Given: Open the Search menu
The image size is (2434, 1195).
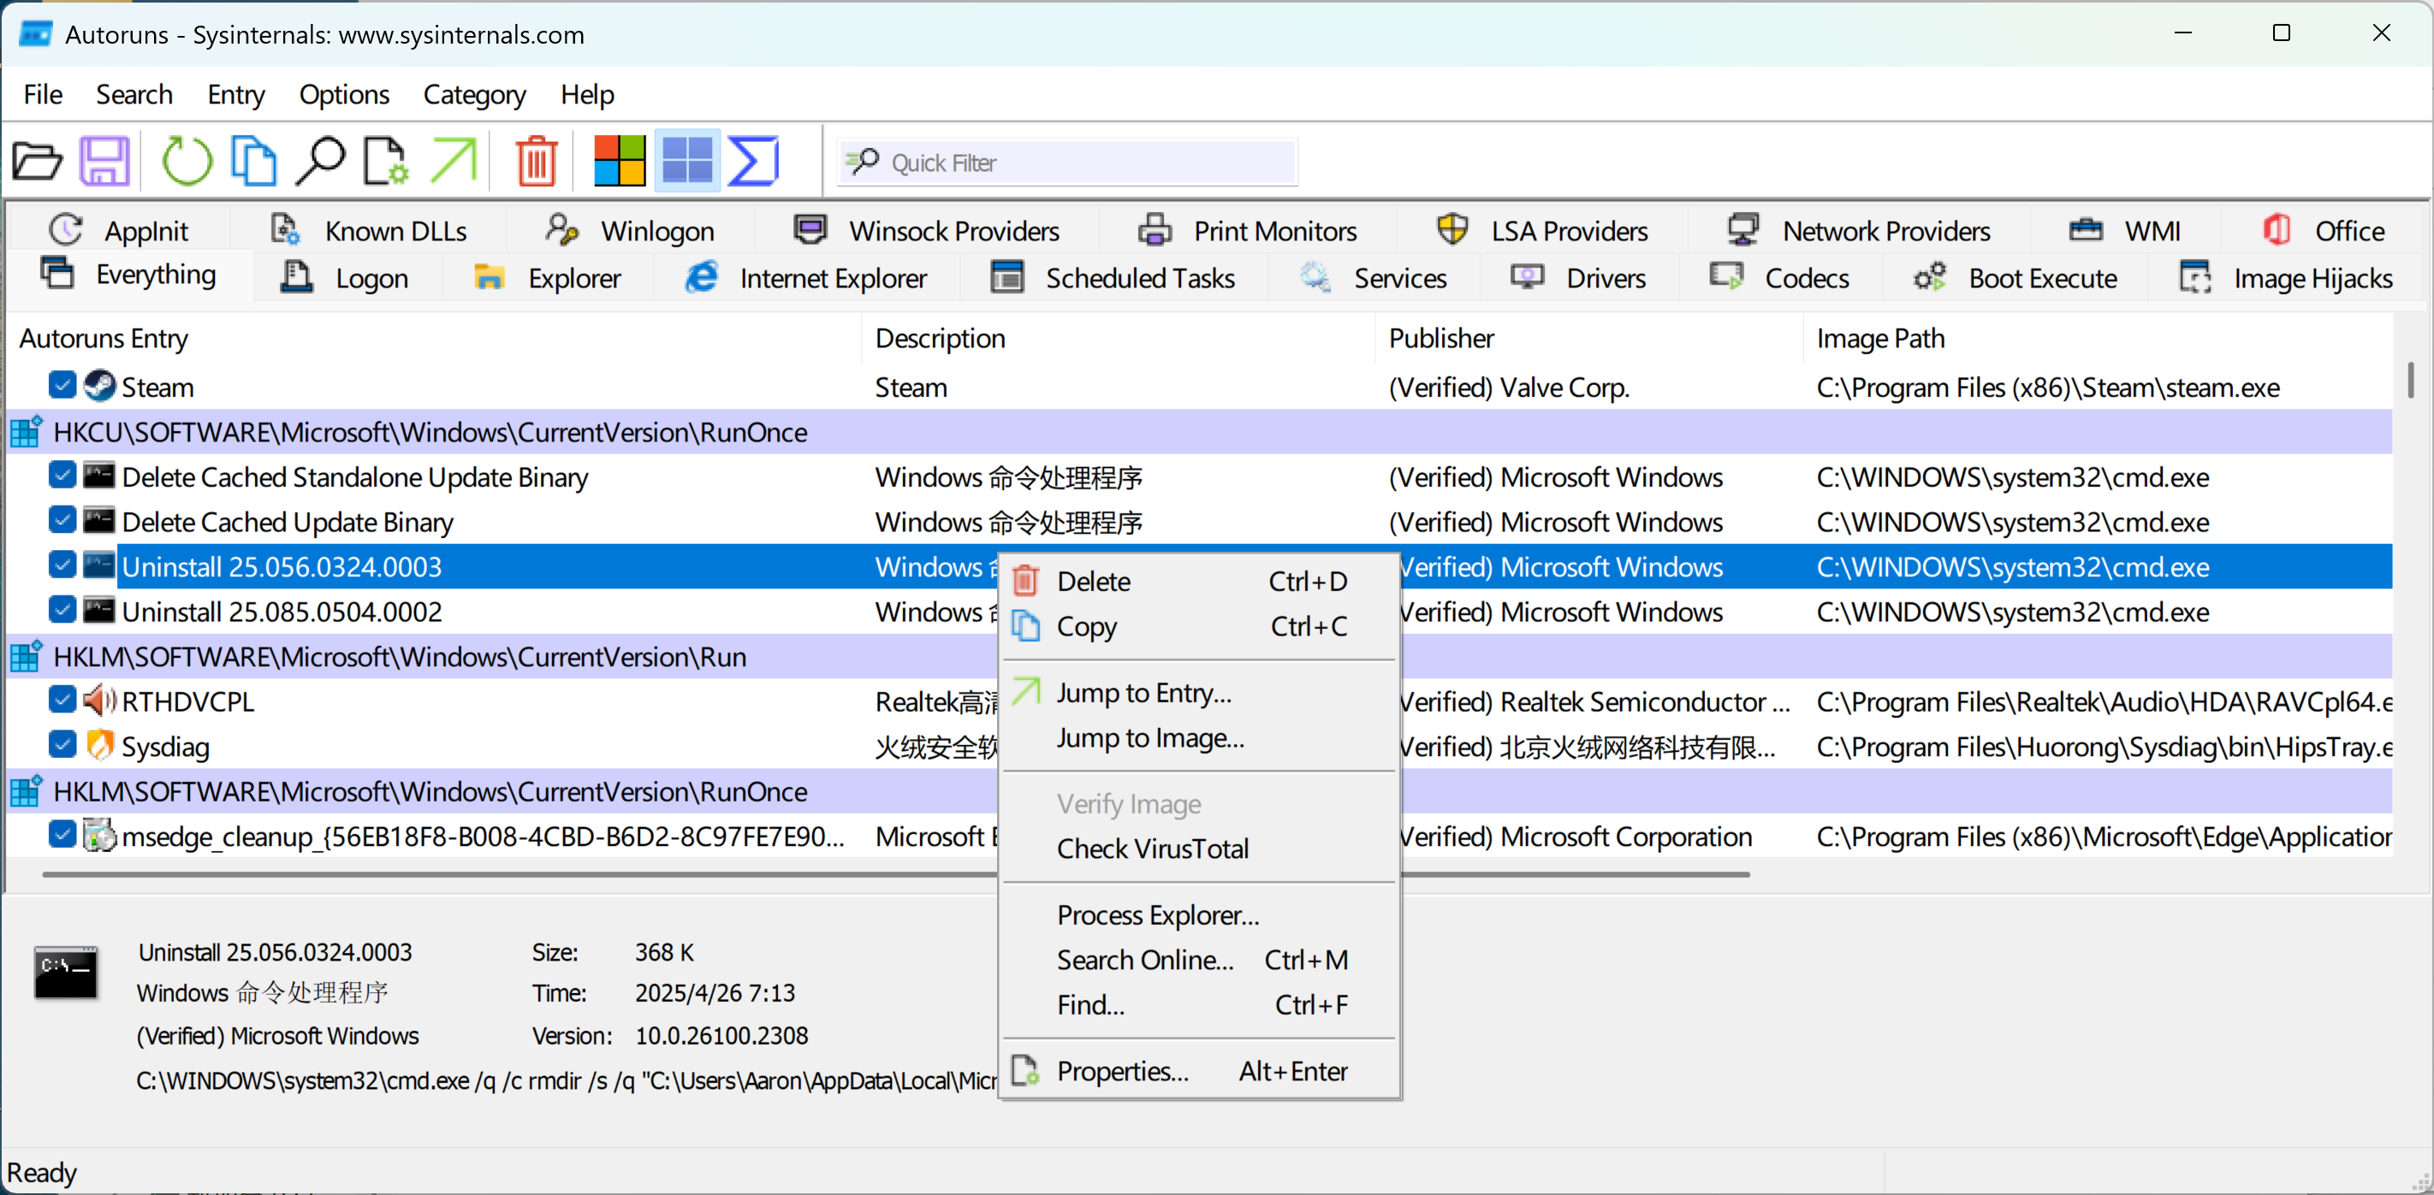Looking at the screenshot, I should coord(134,94).
